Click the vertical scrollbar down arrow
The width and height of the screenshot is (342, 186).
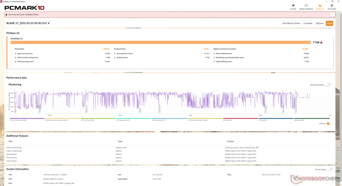point(341,184)
